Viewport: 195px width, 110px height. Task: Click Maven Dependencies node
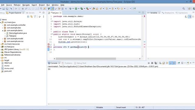13,52
